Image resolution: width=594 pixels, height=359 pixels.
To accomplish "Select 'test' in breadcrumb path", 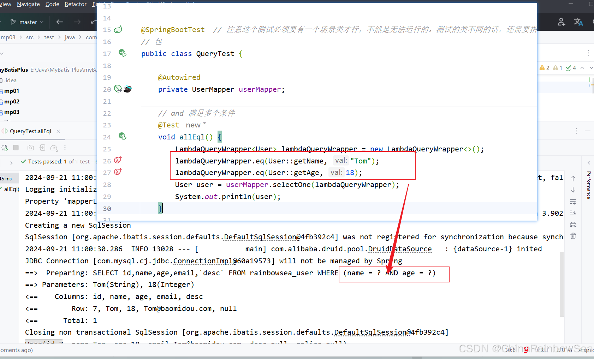I will tap(49, 37).
